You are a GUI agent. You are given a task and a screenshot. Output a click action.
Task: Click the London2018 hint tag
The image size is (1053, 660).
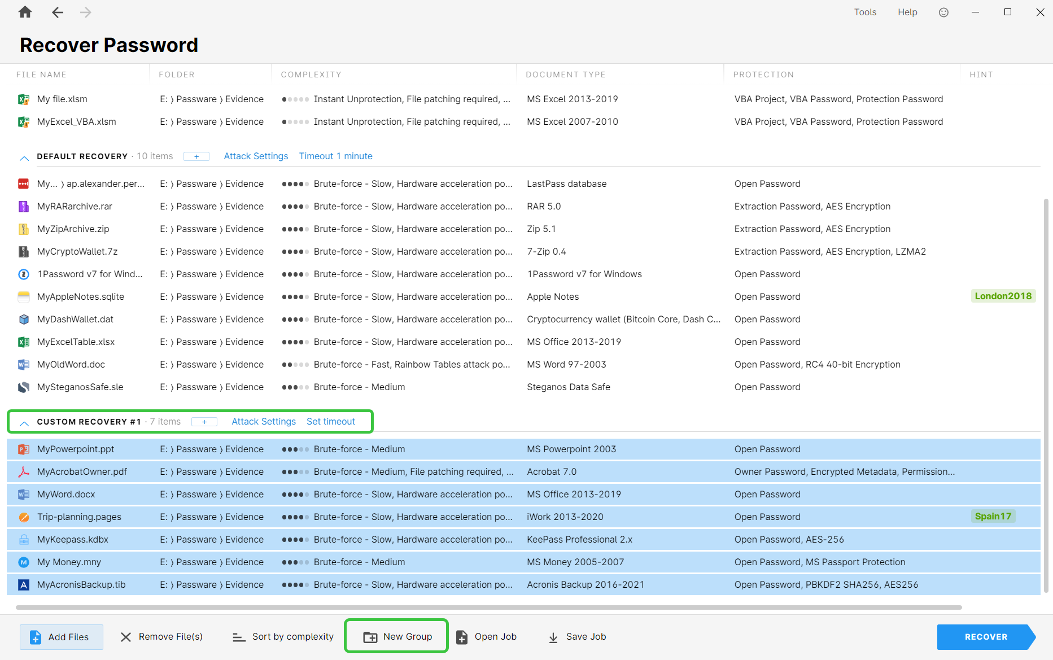1003,296
